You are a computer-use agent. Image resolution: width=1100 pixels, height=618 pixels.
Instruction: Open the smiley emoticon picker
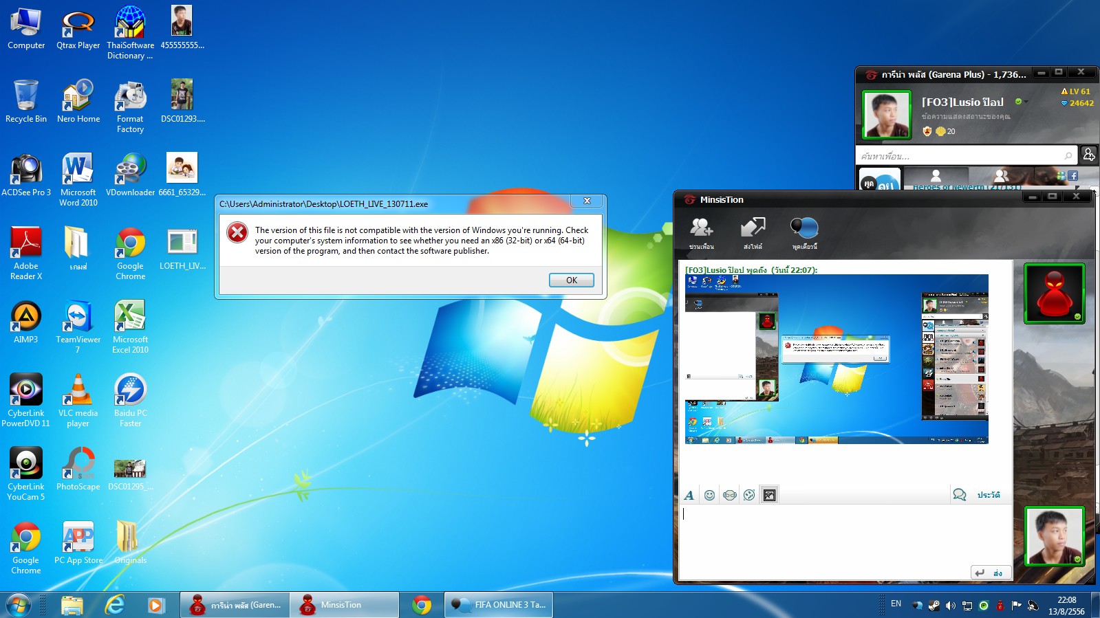click(x=709, y=495)
